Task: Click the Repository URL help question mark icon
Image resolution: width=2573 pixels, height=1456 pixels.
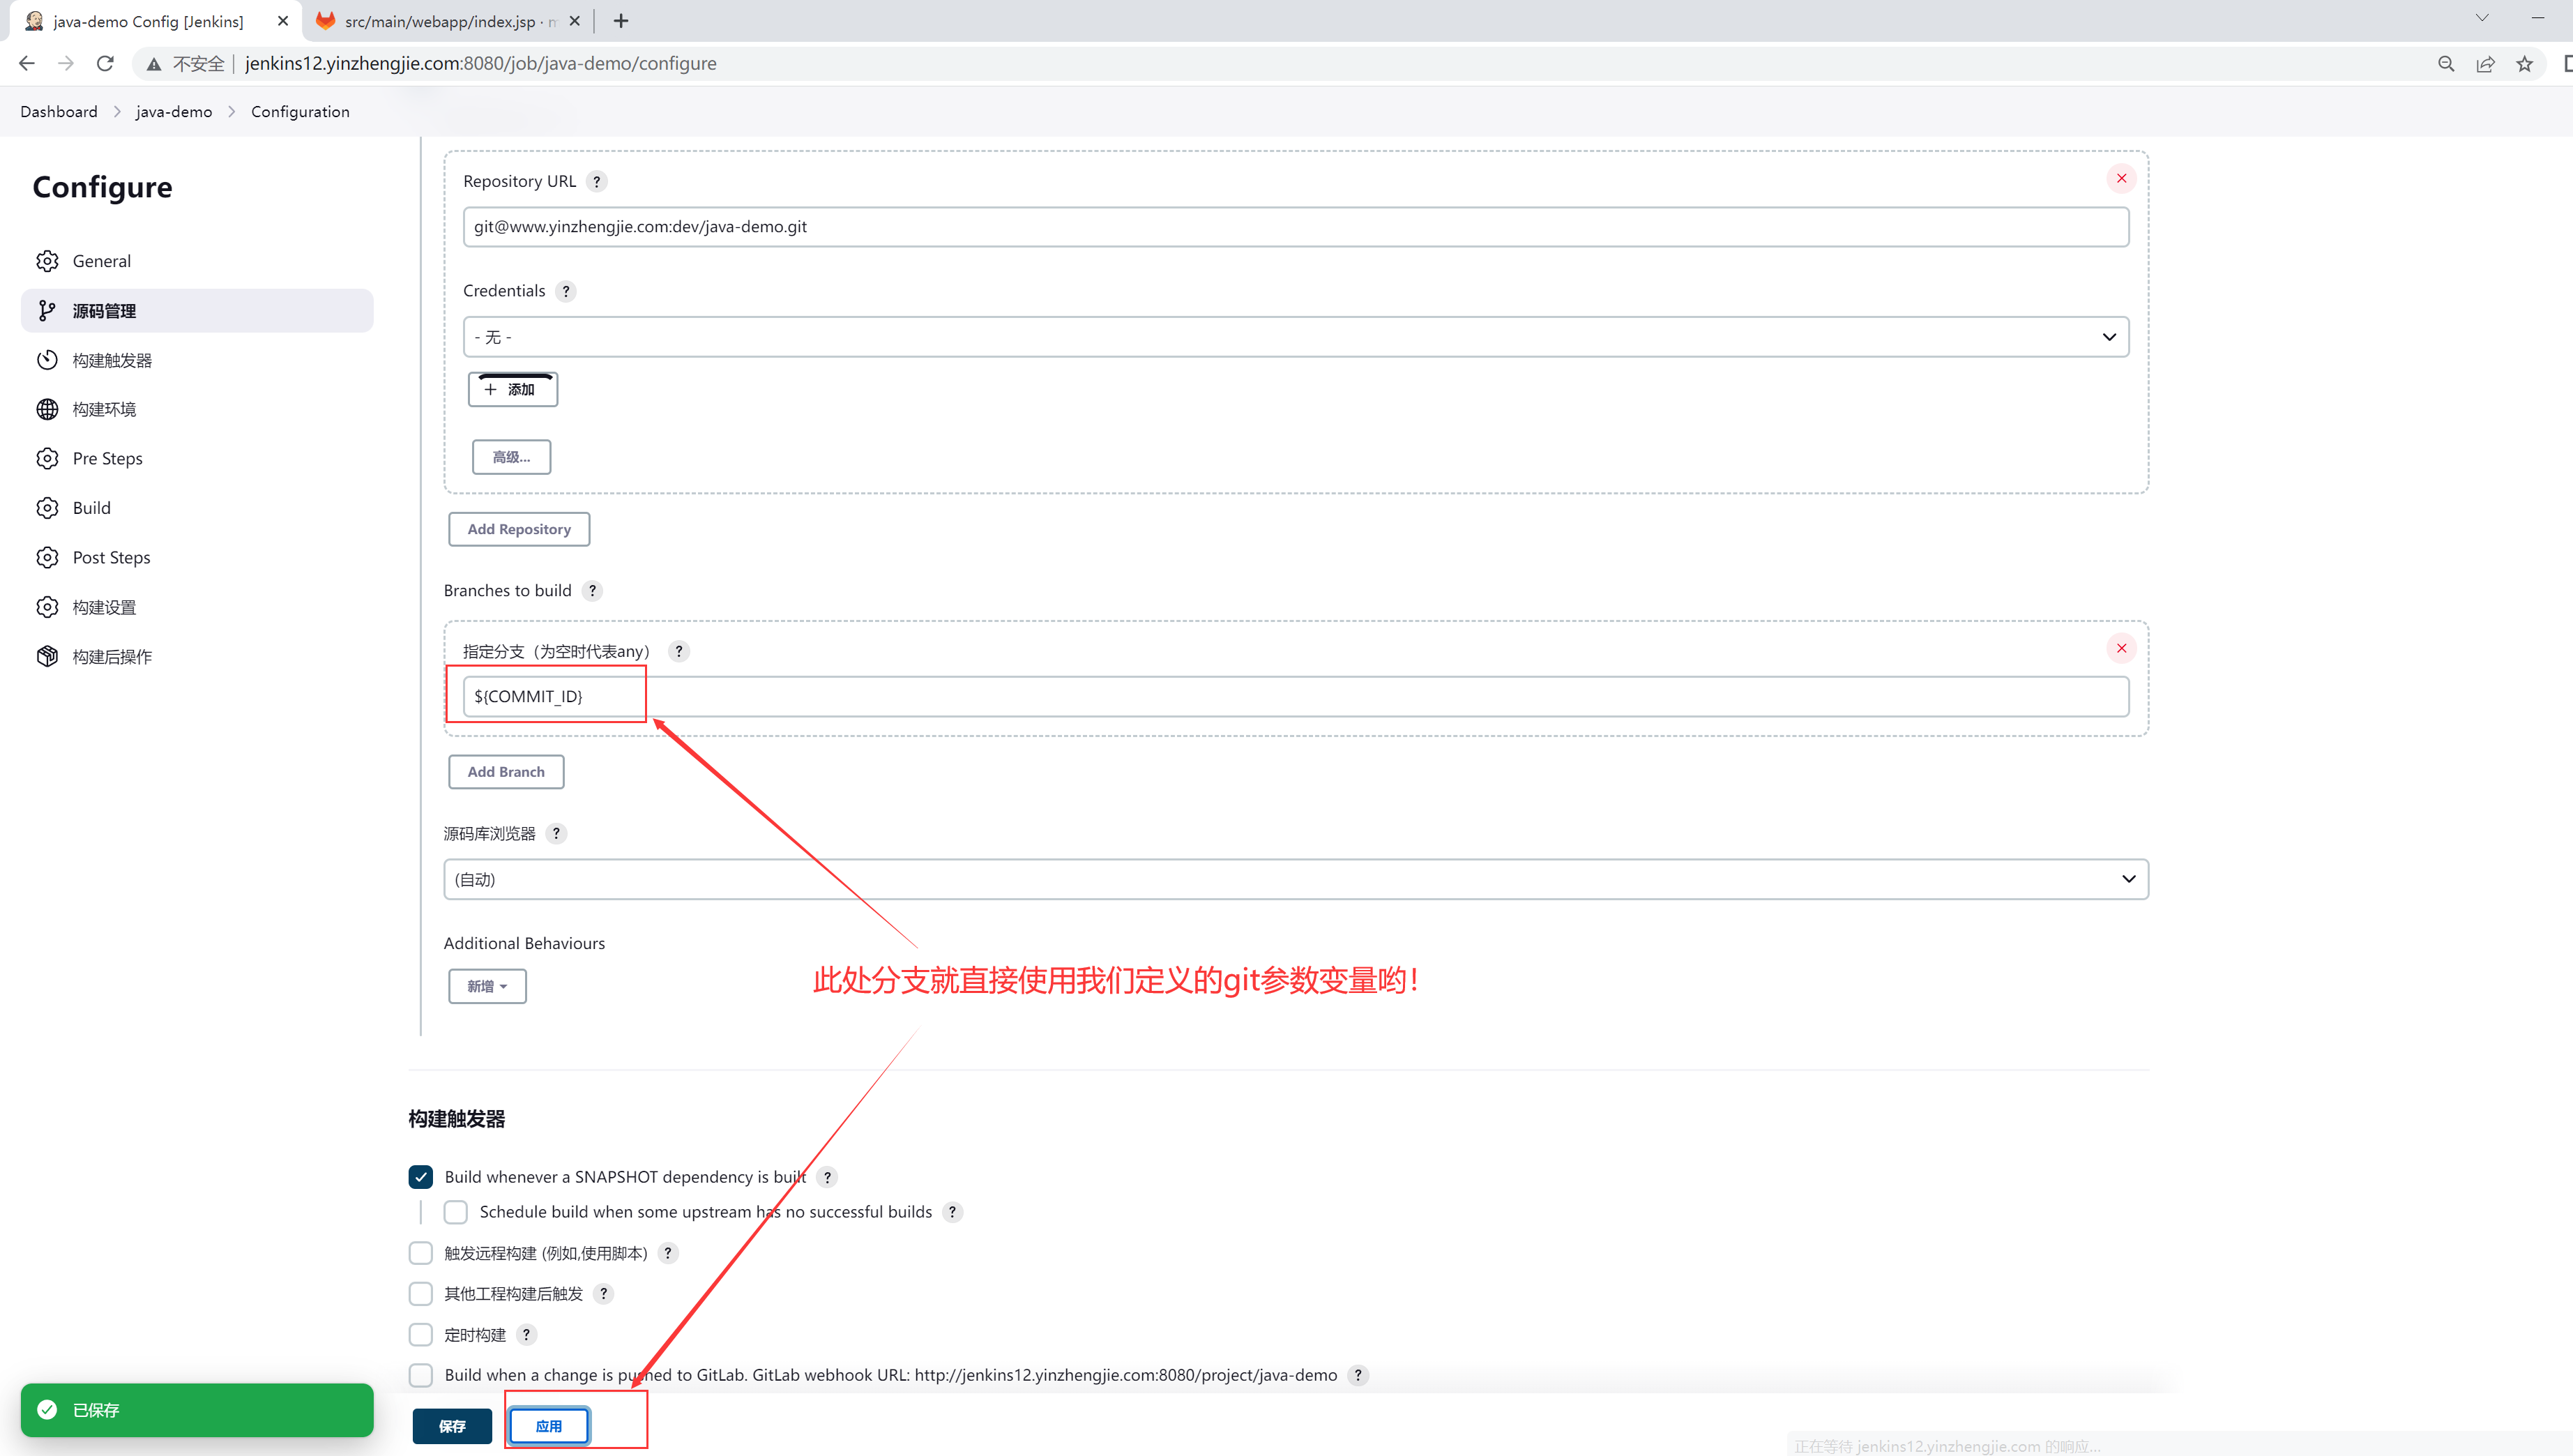Action: (596, 181)
